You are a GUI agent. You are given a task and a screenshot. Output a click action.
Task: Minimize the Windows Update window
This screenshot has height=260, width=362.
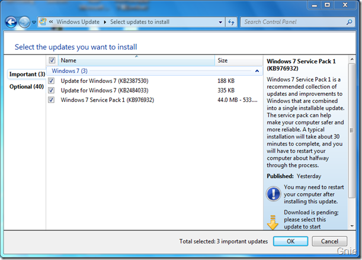tap(315, 5)
